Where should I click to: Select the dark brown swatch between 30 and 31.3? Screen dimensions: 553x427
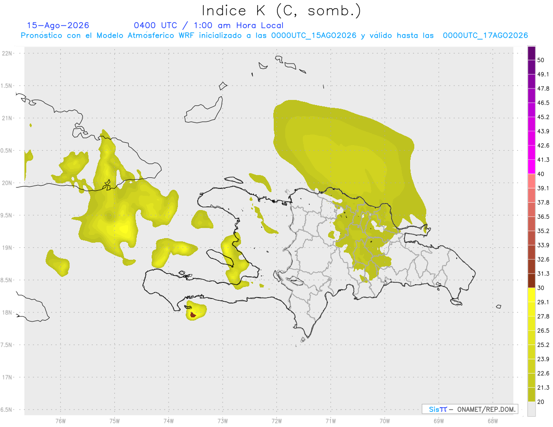[531, 281]
